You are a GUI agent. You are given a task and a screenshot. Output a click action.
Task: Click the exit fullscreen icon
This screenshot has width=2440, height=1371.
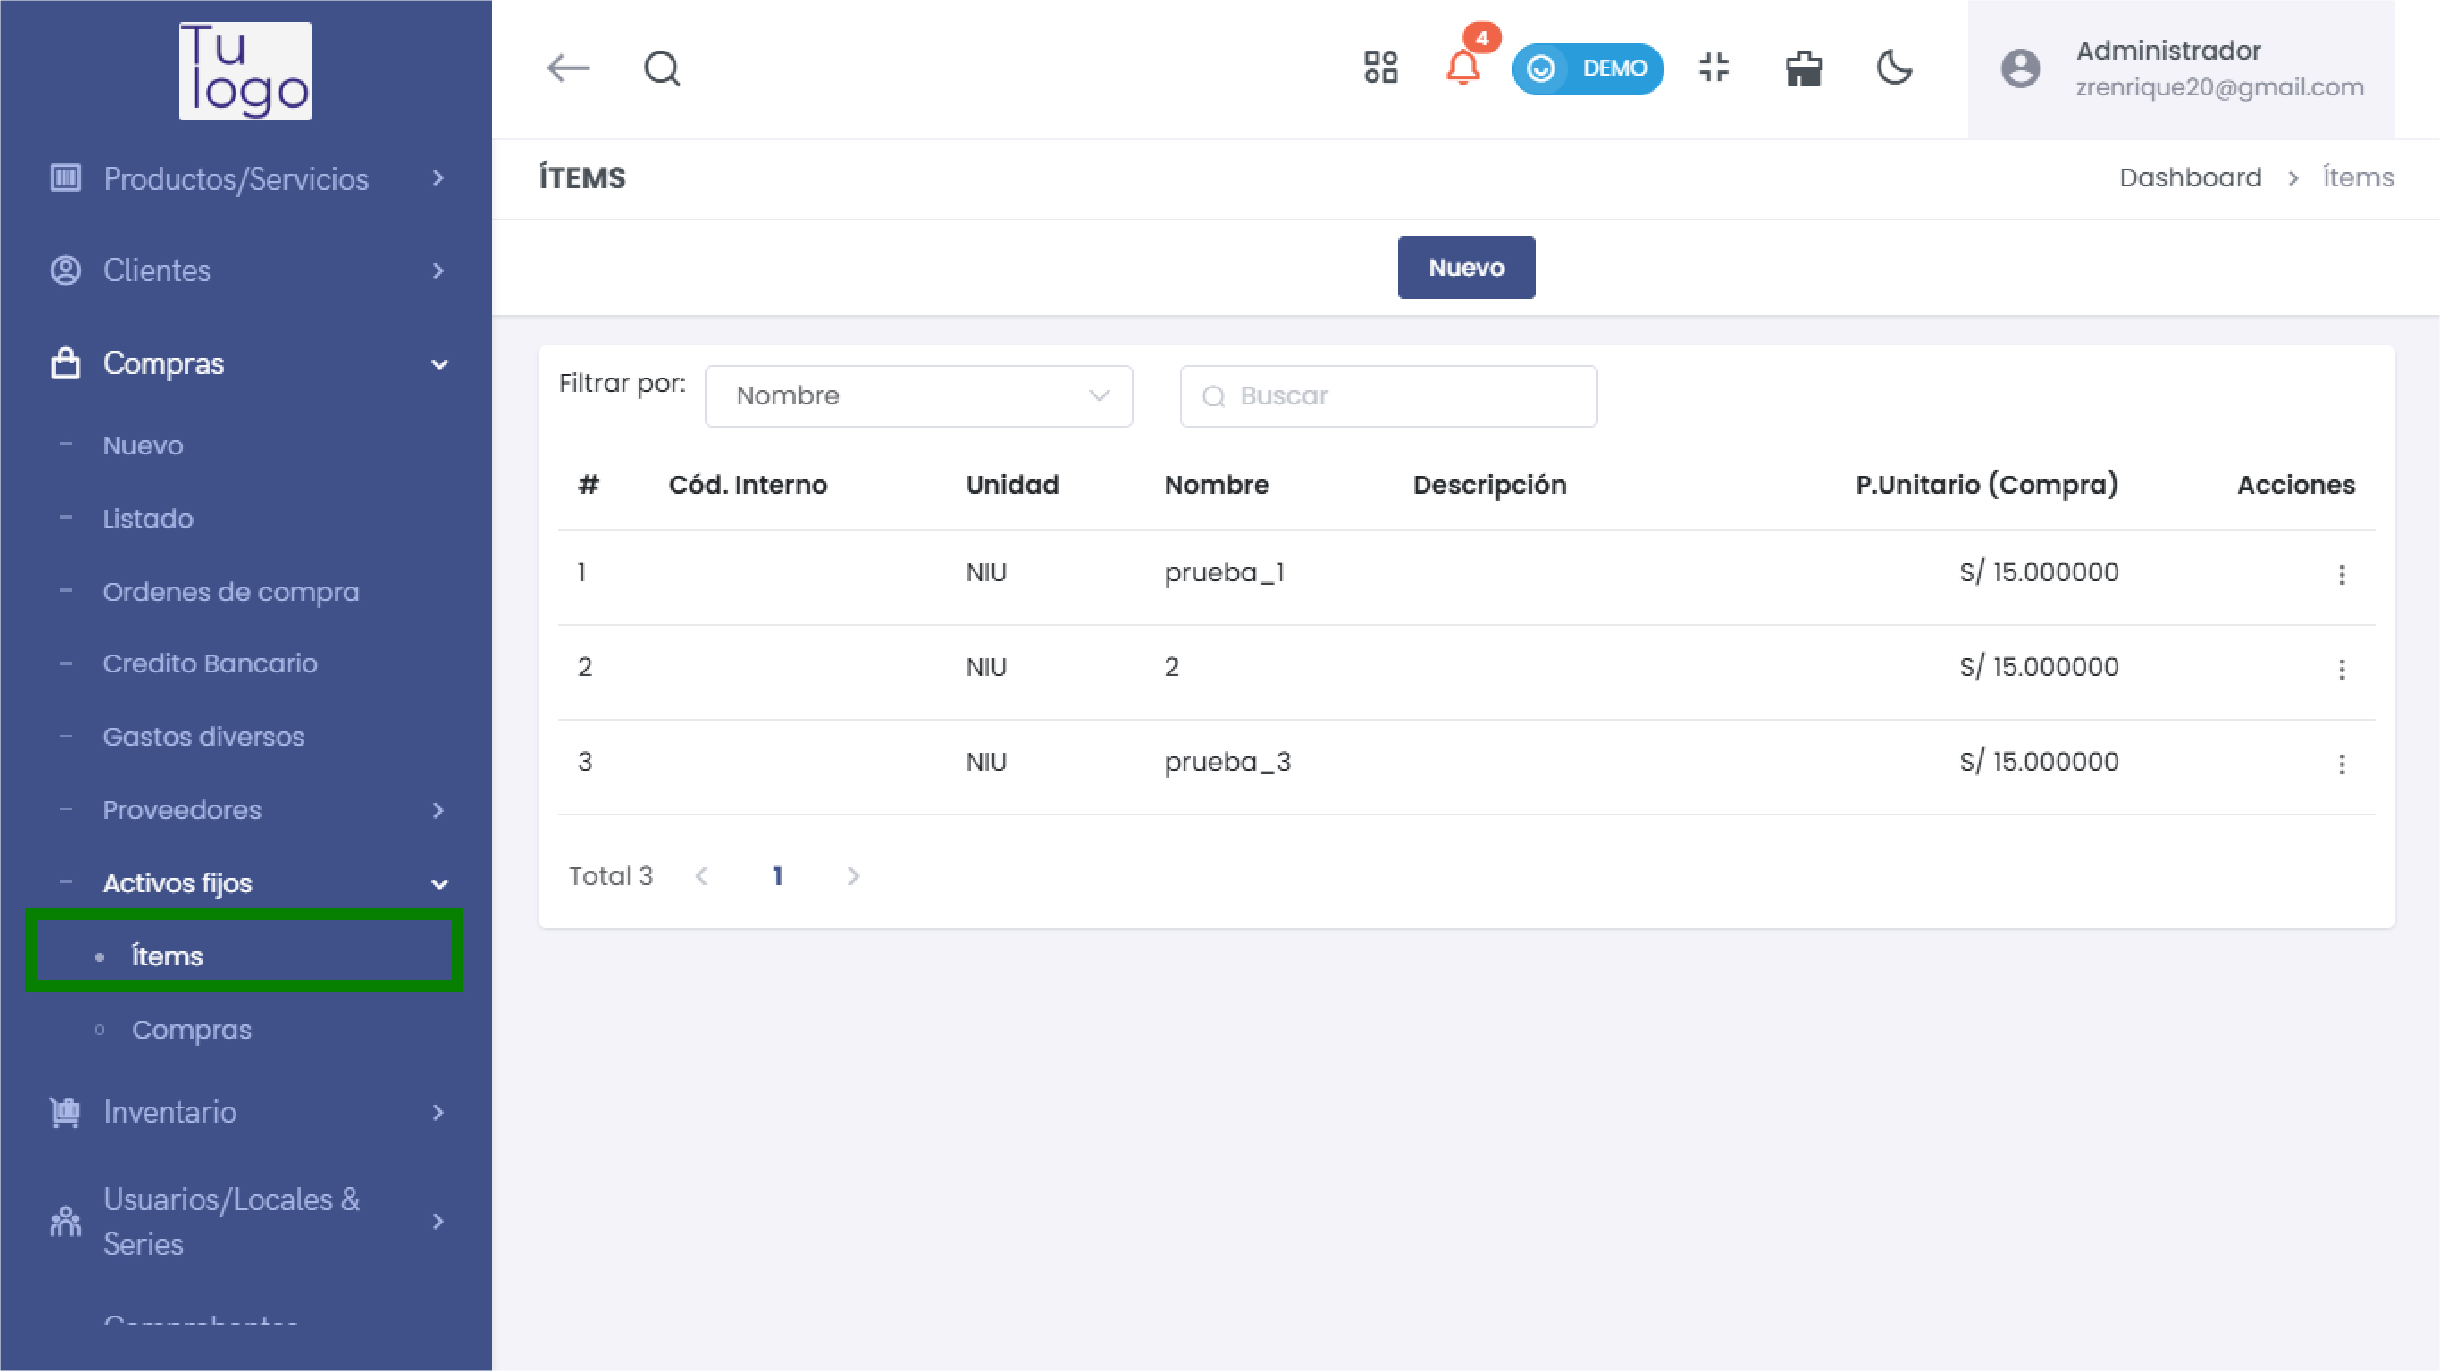click(x=1713, y=68)
